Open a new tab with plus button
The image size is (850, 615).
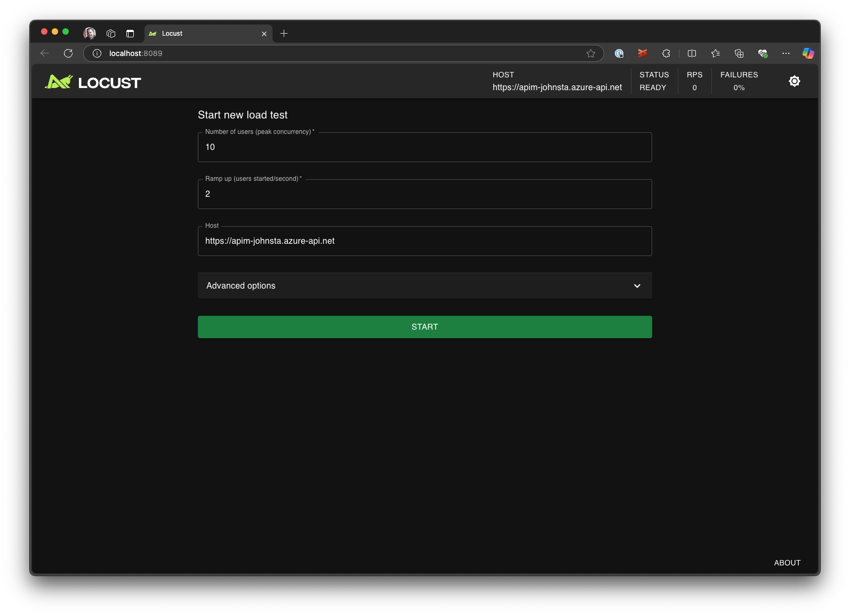284,34
